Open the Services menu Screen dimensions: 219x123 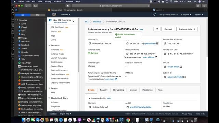tap(66, 14)
